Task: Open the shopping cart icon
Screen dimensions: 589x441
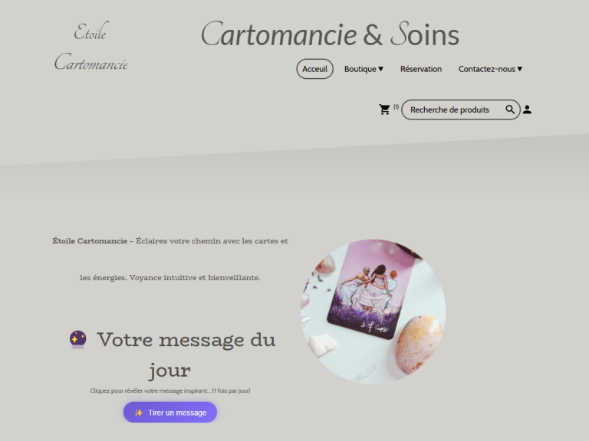Action: [384, 109]
